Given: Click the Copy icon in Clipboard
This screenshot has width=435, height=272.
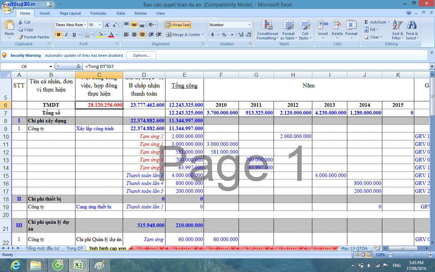Looking at the screenshot, I should coord(20,30).
